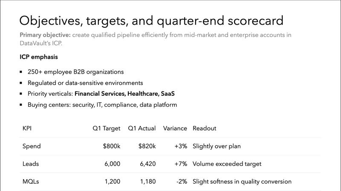The width and height of the screenshot is (341, 191).
Task: Click the "KPI" column header
Action: point(27,128)
